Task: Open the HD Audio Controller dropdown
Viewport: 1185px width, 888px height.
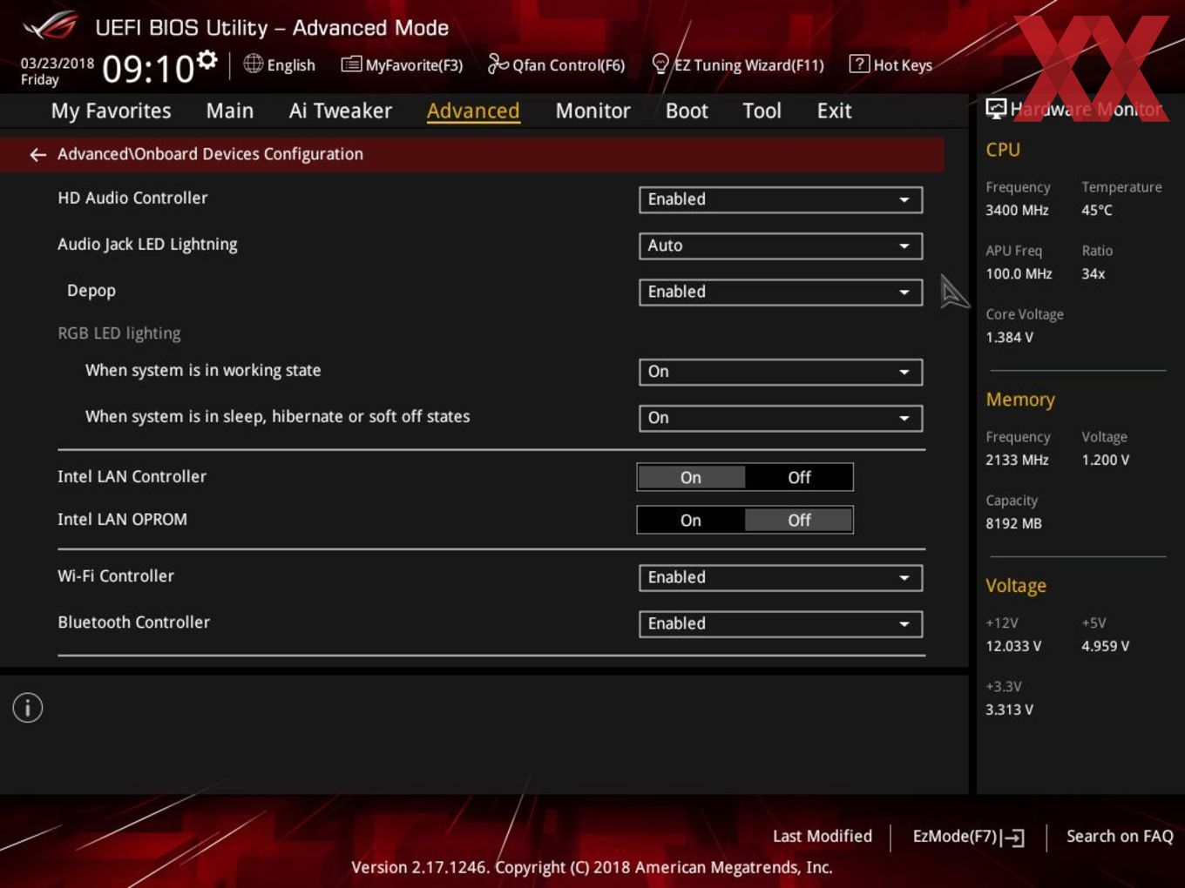Action: point(781,199)
